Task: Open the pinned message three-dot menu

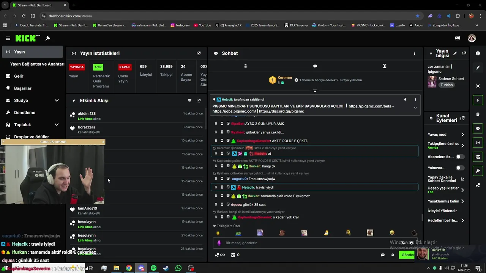Action: pyautogui.click(x=415, y=99)
